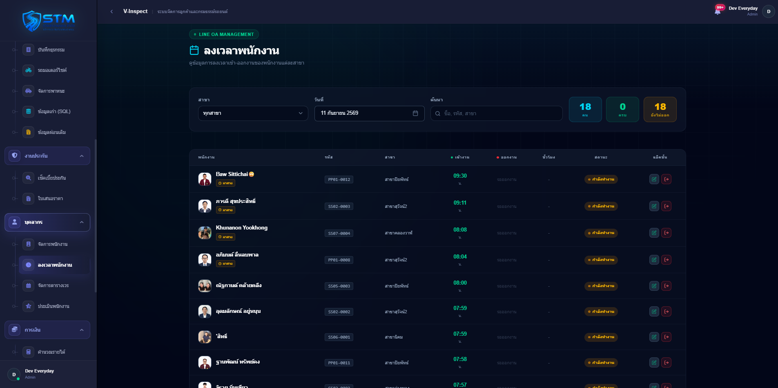Click clock-out icon for SS05-0003 row
The height and width of the screenshot is (388, 778).
[x=667, y=286]
